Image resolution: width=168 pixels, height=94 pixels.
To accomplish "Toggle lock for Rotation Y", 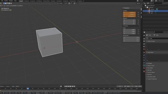I will click(x=138, y=22).
